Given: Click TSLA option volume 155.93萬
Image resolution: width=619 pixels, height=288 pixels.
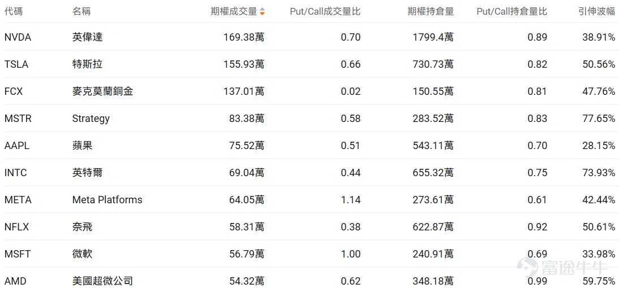Looking at the screenshot, I should pos(244,64).
